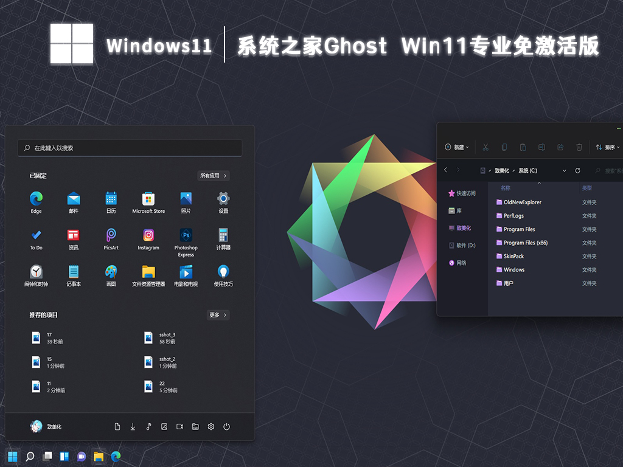623x467 pixels.
Task: Open Widgets from the taskbar
Action: click(x=64, y=457)
